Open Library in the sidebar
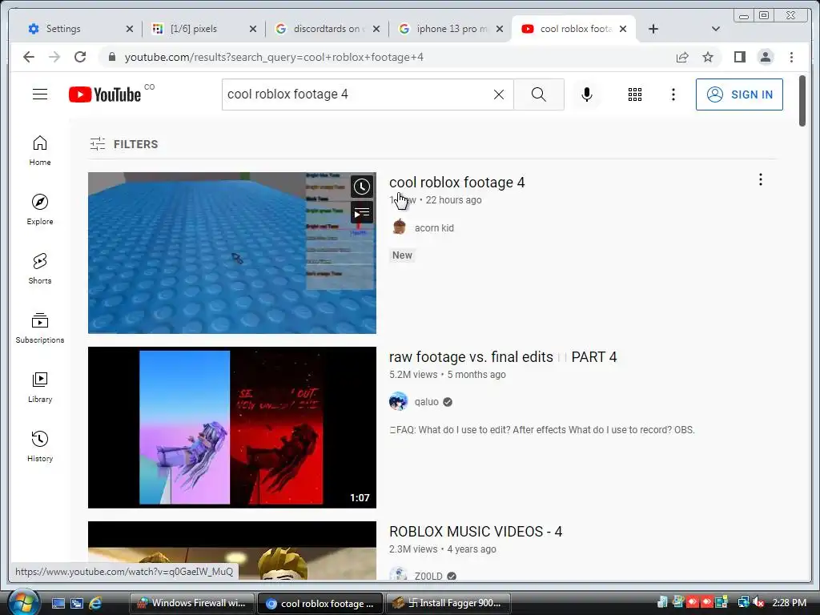Viewport: 820px width, 615px height. (x=40, y=388)
